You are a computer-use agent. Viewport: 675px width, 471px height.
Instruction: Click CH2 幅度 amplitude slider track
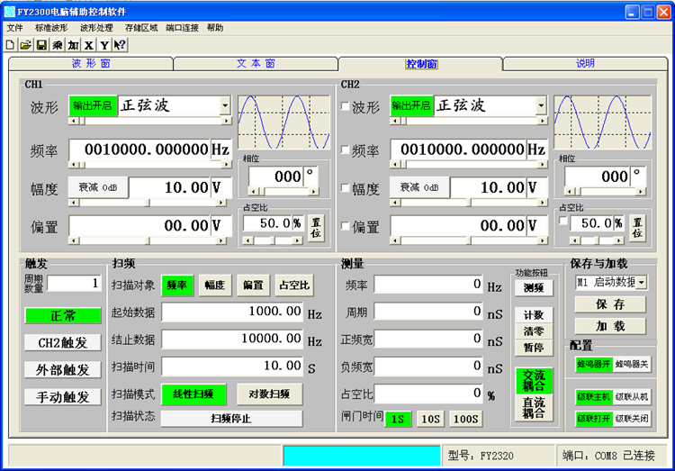[x=469, y=202]
